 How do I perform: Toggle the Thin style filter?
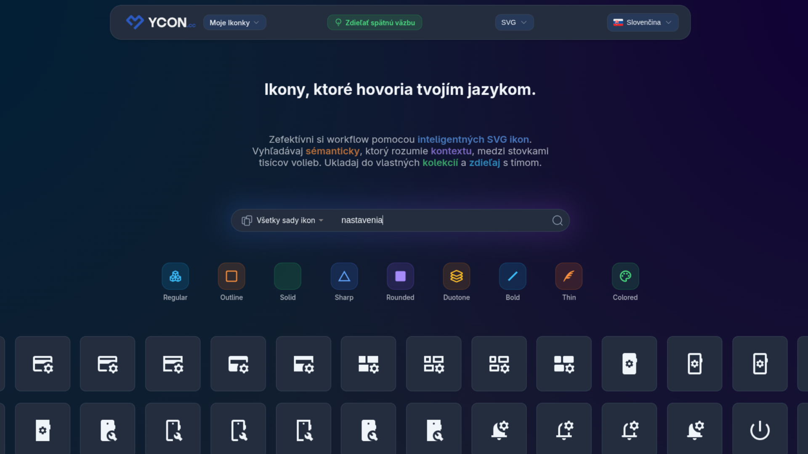click(x=569, y=276)
